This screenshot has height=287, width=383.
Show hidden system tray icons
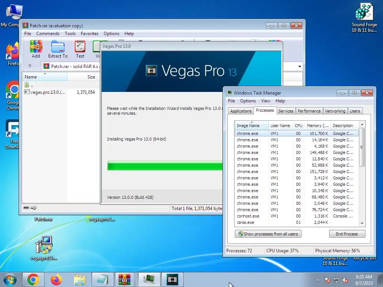click(x=318, y=280)
